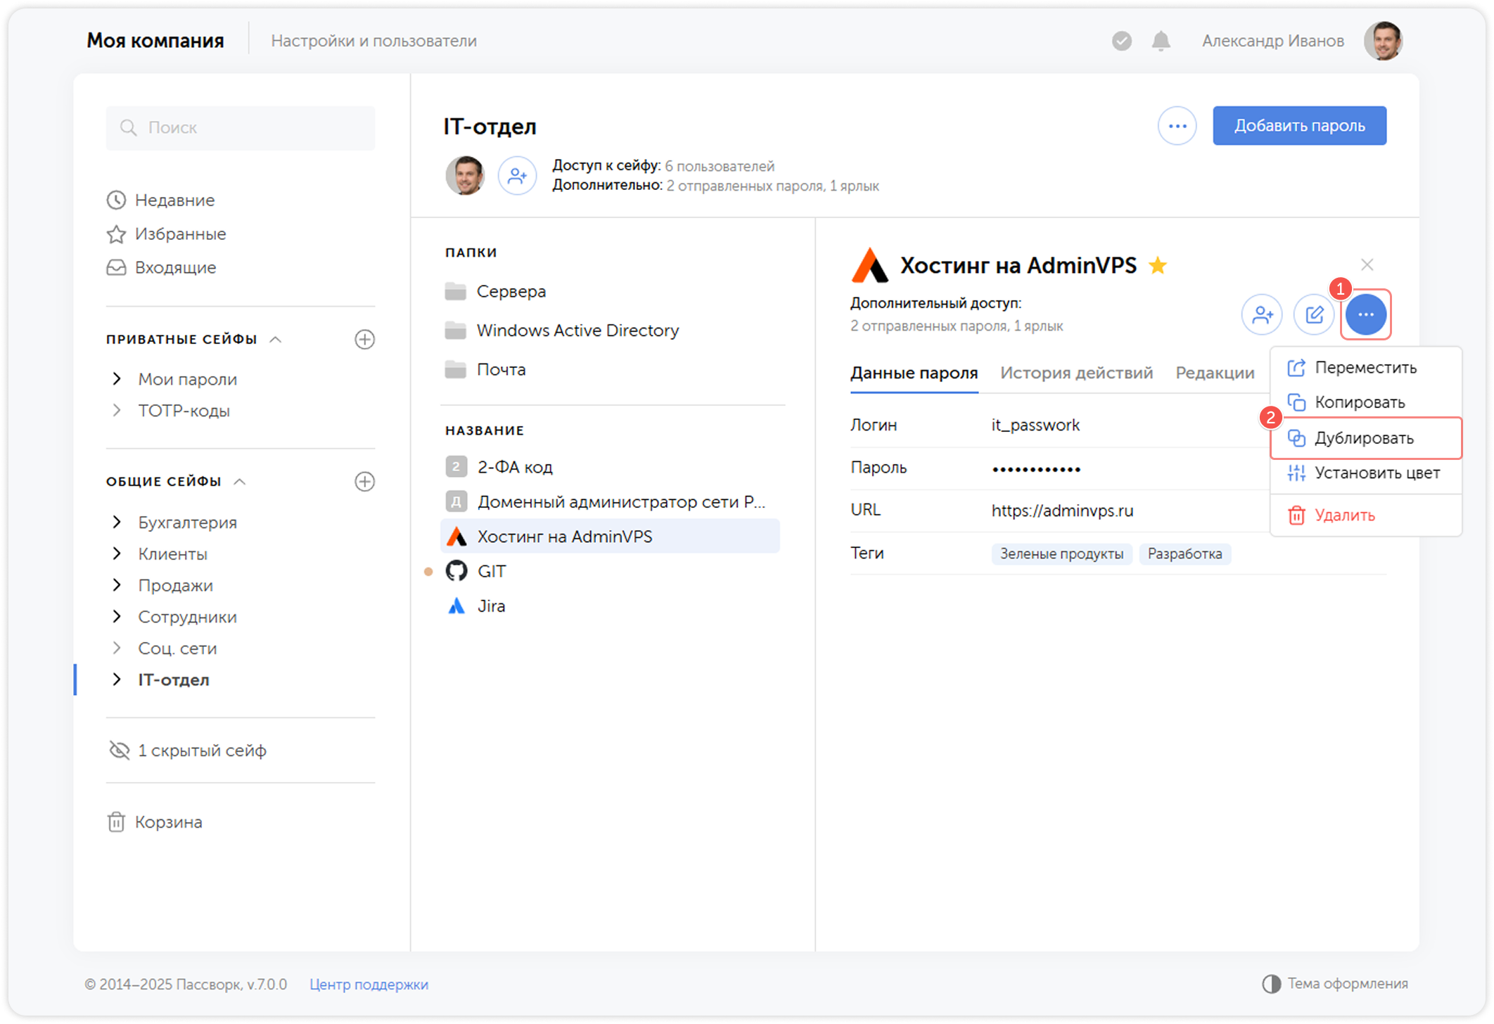Image resolution: width=1494 pixels, height=1024 pixels.
Task: Choose Переместить from context menu
Action: (x=1365, y=368)
